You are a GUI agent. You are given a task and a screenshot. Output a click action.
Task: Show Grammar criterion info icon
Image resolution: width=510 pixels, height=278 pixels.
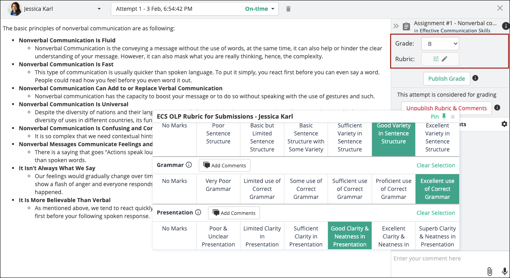point(189,165)
